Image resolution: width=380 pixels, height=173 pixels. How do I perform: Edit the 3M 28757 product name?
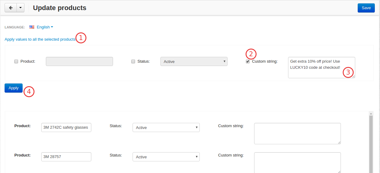[66, 157]
